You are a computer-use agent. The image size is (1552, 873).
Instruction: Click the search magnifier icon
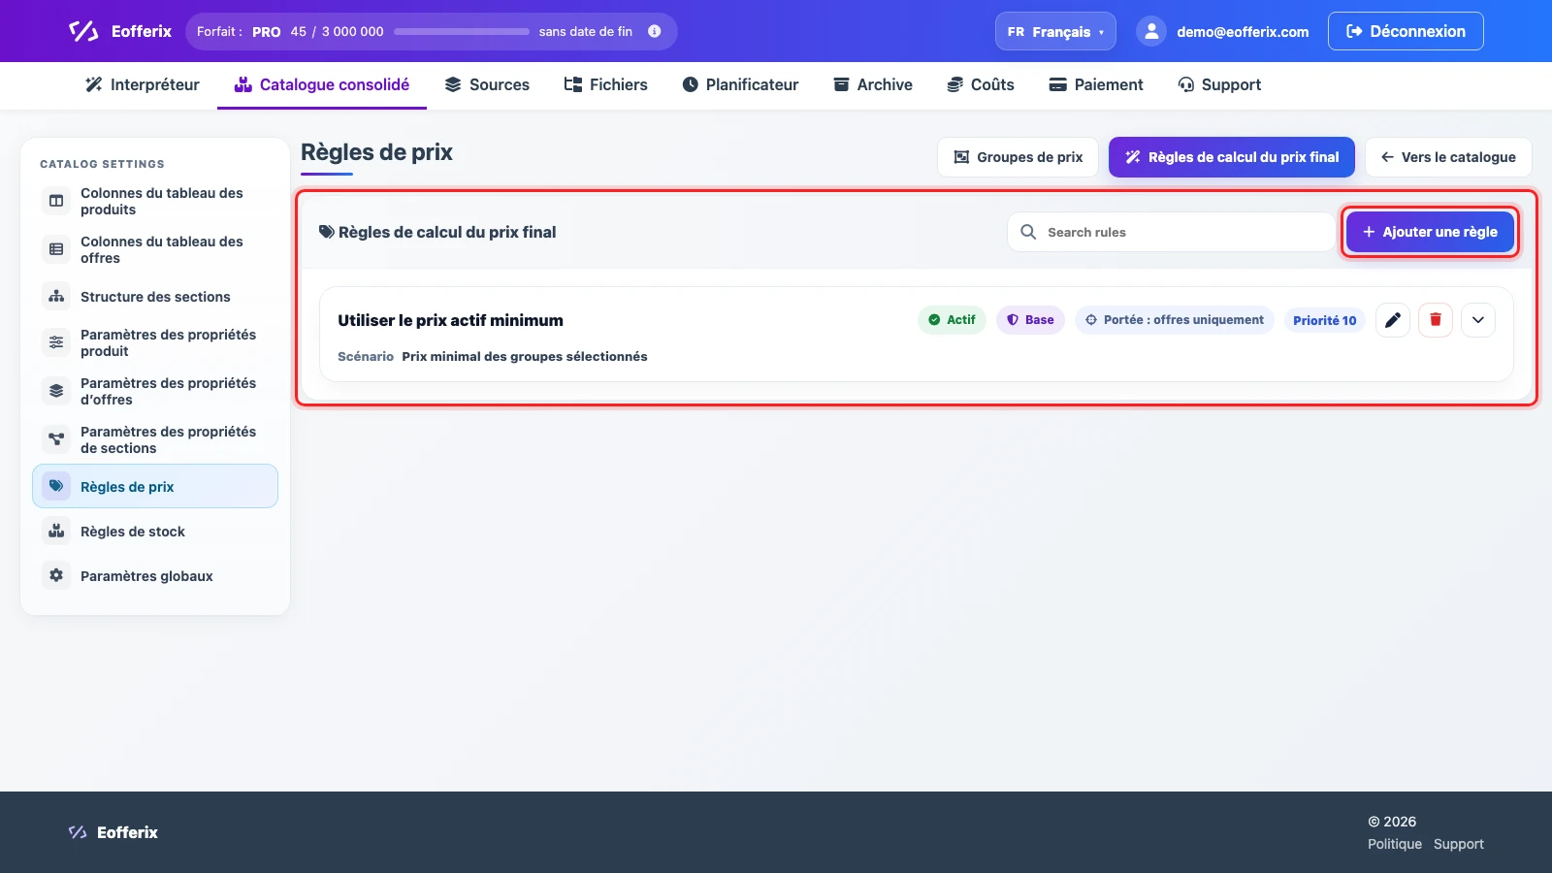1028,232
